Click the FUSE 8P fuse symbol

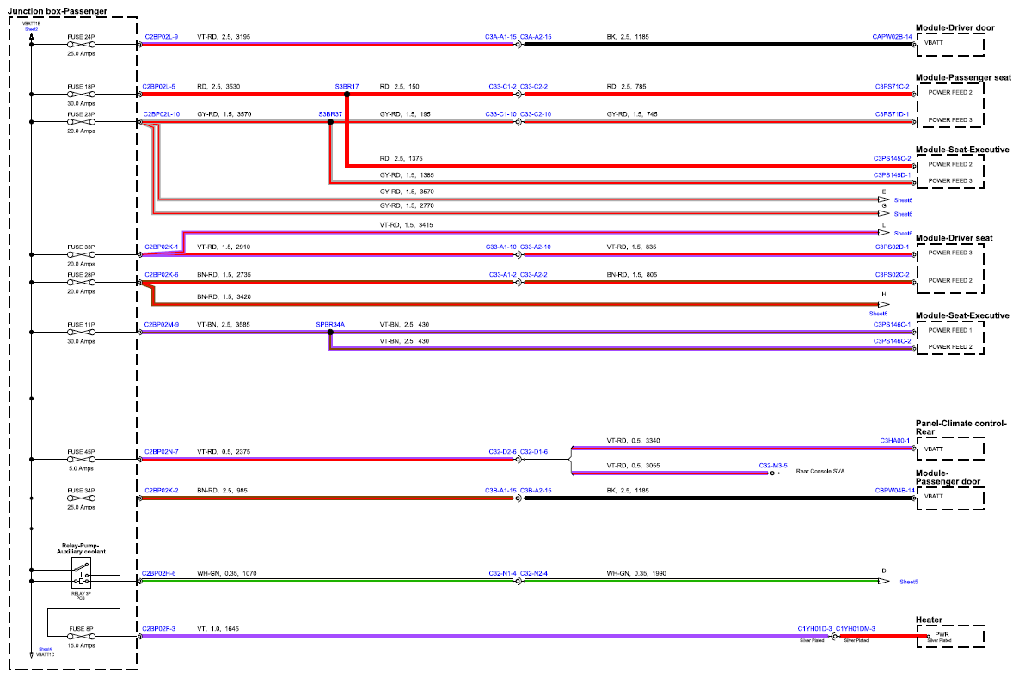pyautogui.click(x=81, y=637)
